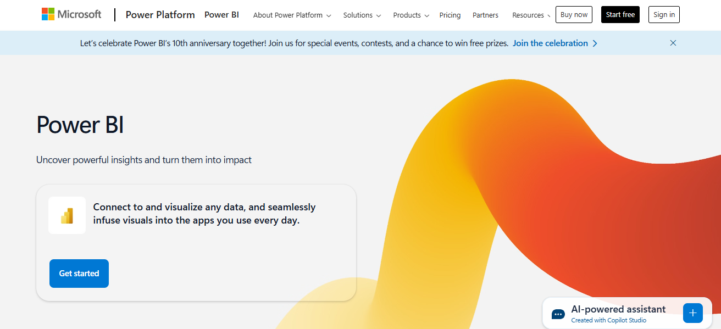Click the Buy now button

click(574, 15)
